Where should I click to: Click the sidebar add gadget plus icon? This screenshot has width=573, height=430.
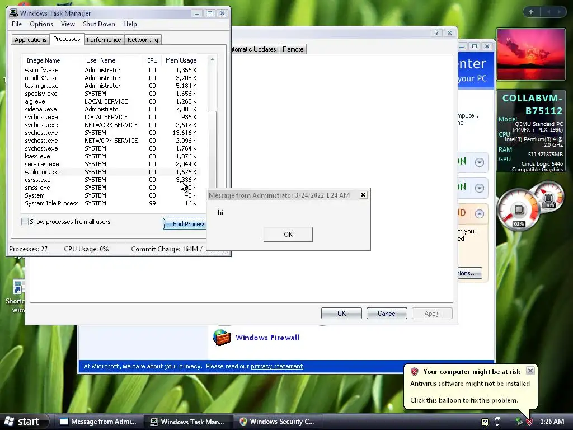[531, 12]
